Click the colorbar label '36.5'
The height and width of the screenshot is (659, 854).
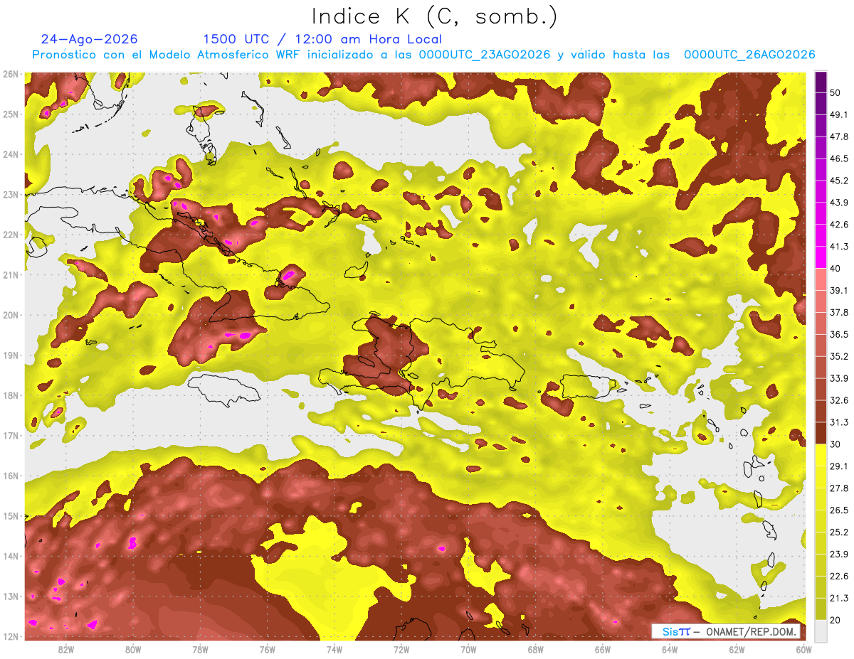839,334
